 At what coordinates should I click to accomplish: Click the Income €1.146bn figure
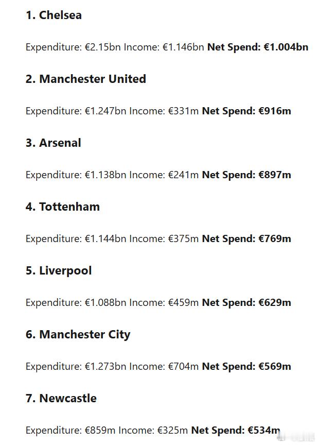(164, 47)
